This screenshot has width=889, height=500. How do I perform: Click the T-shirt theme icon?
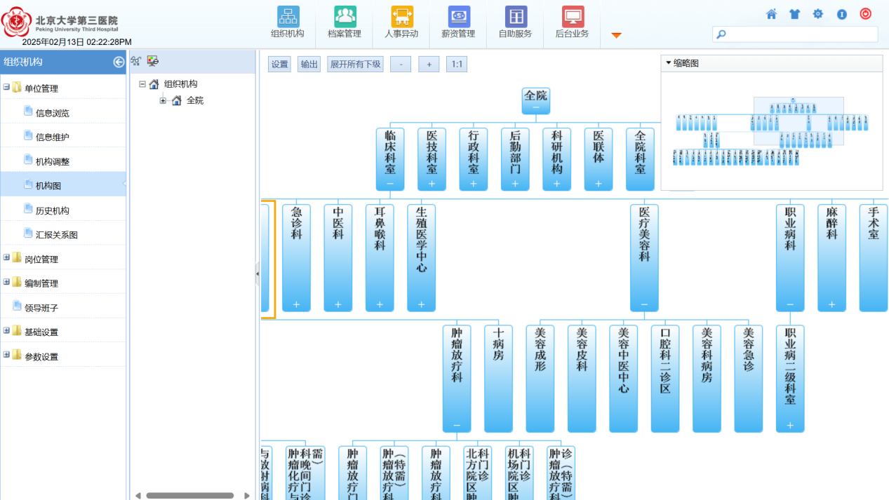(x=794, y=14)
